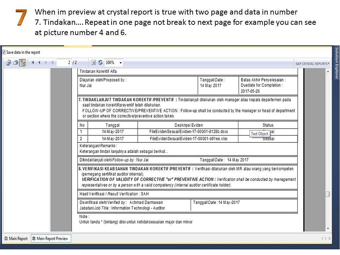
Task: Select the Main Report Preview tab
Action: coord(51,238)
